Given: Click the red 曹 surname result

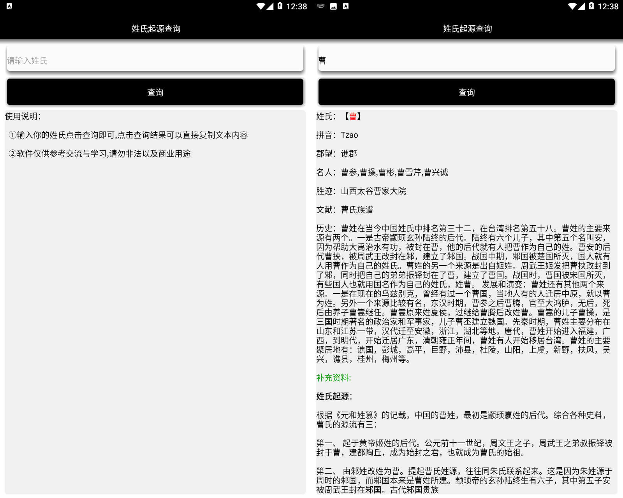Looking at the screenshot, I should click(x=353, y=116).
